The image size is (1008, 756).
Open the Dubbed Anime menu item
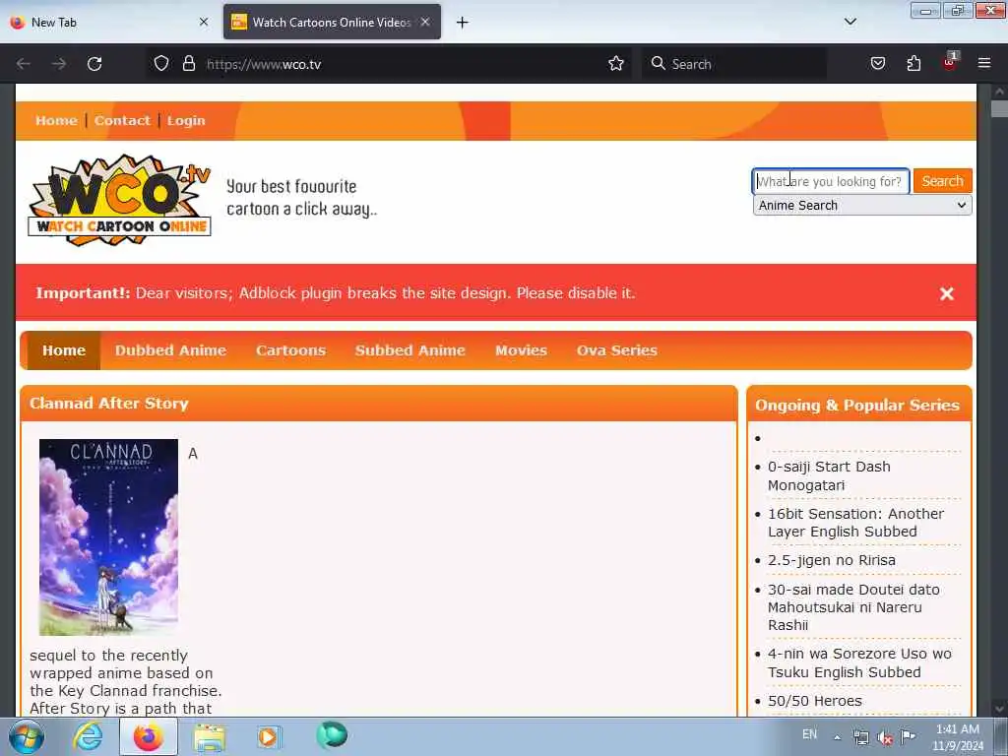coord(170,350)
